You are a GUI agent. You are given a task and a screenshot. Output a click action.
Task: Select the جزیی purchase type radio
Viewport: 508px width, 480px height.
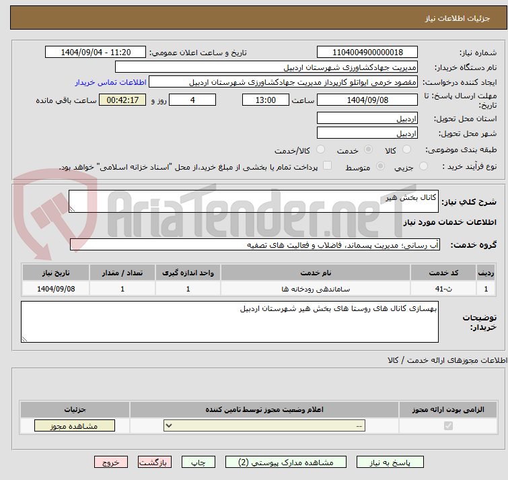(x=423, y=166)
